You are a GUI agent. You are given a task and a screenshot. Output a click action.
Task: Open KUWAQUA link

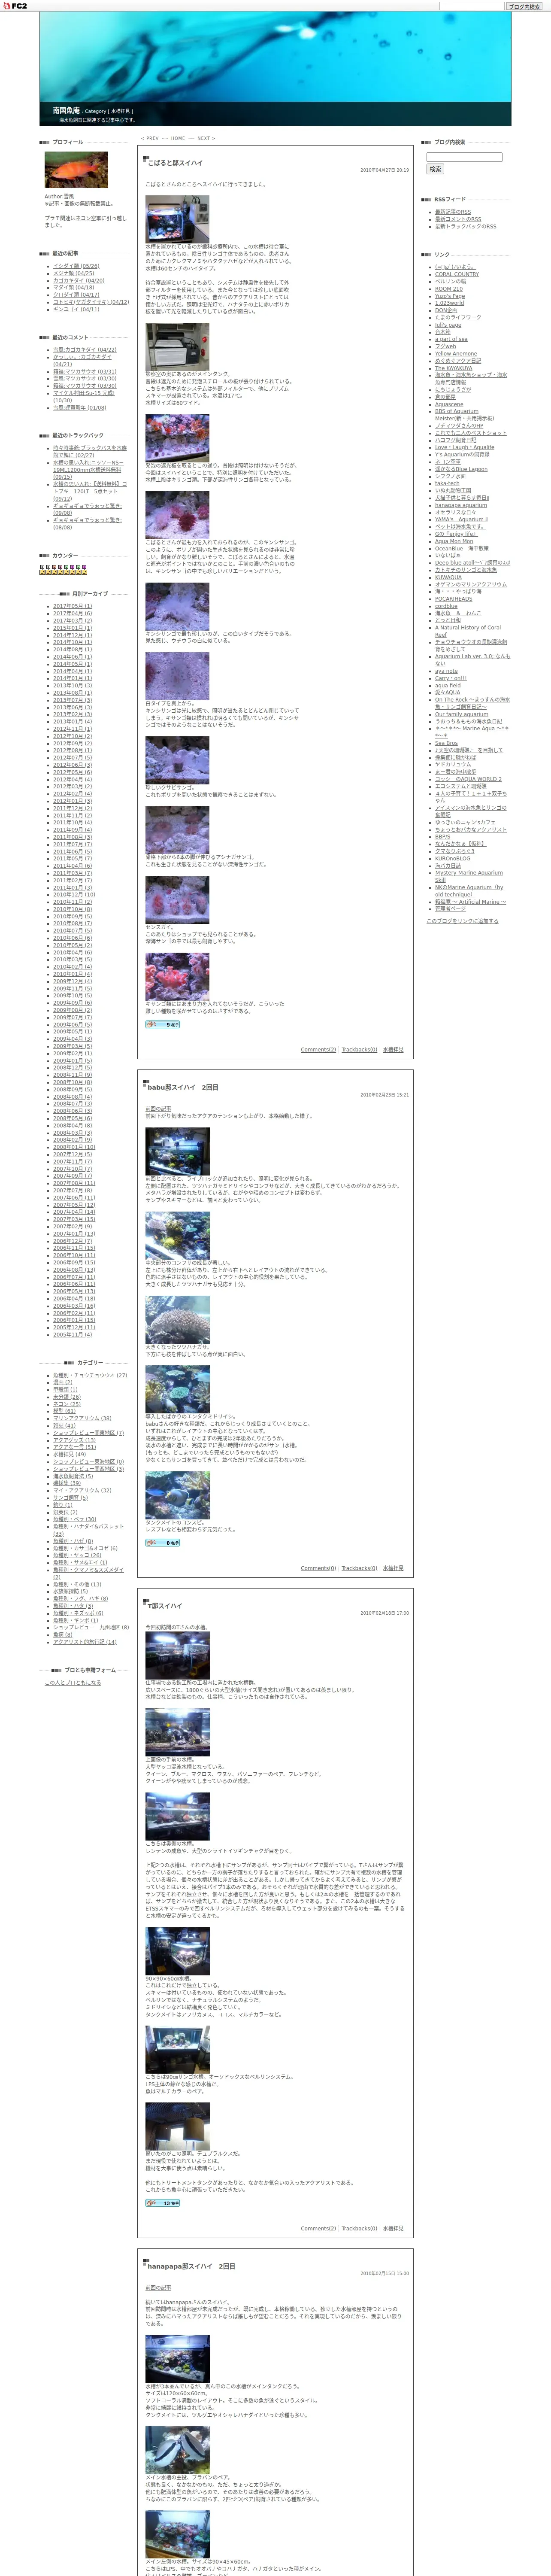448,577
